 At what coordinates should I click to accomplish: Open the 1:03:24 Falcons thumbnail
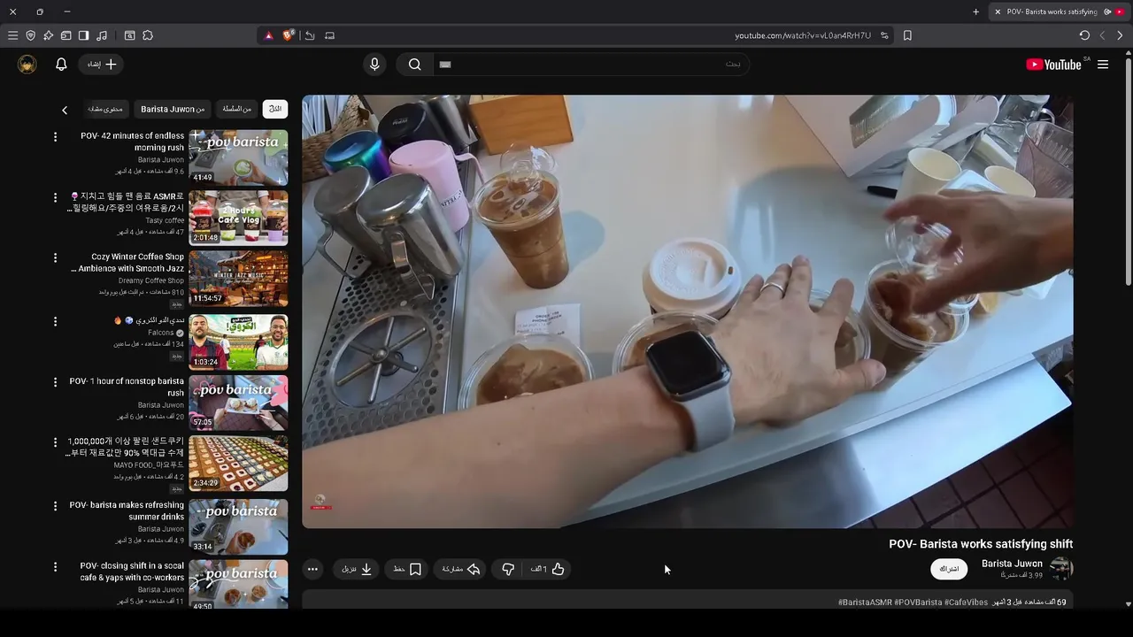tap(238, 342)
